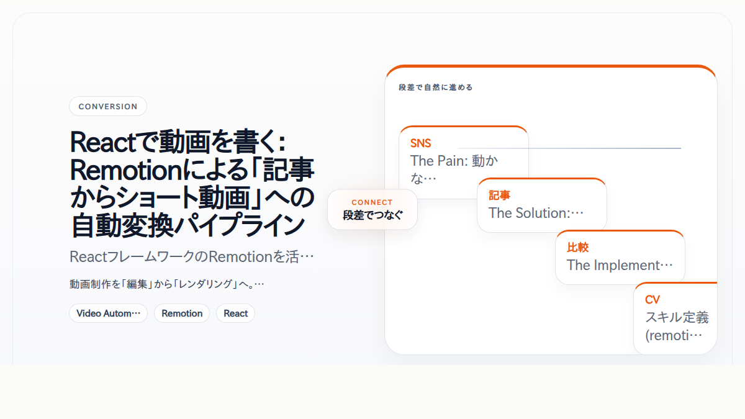Viewport: 745px width, 419px height.
Task: Click the SNS label on the first card
Action: (x=420, y=143)
